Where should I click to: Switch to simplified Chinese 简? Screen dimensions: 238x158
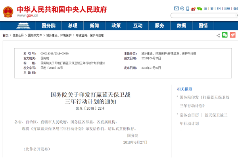click(x=206, y=8)
